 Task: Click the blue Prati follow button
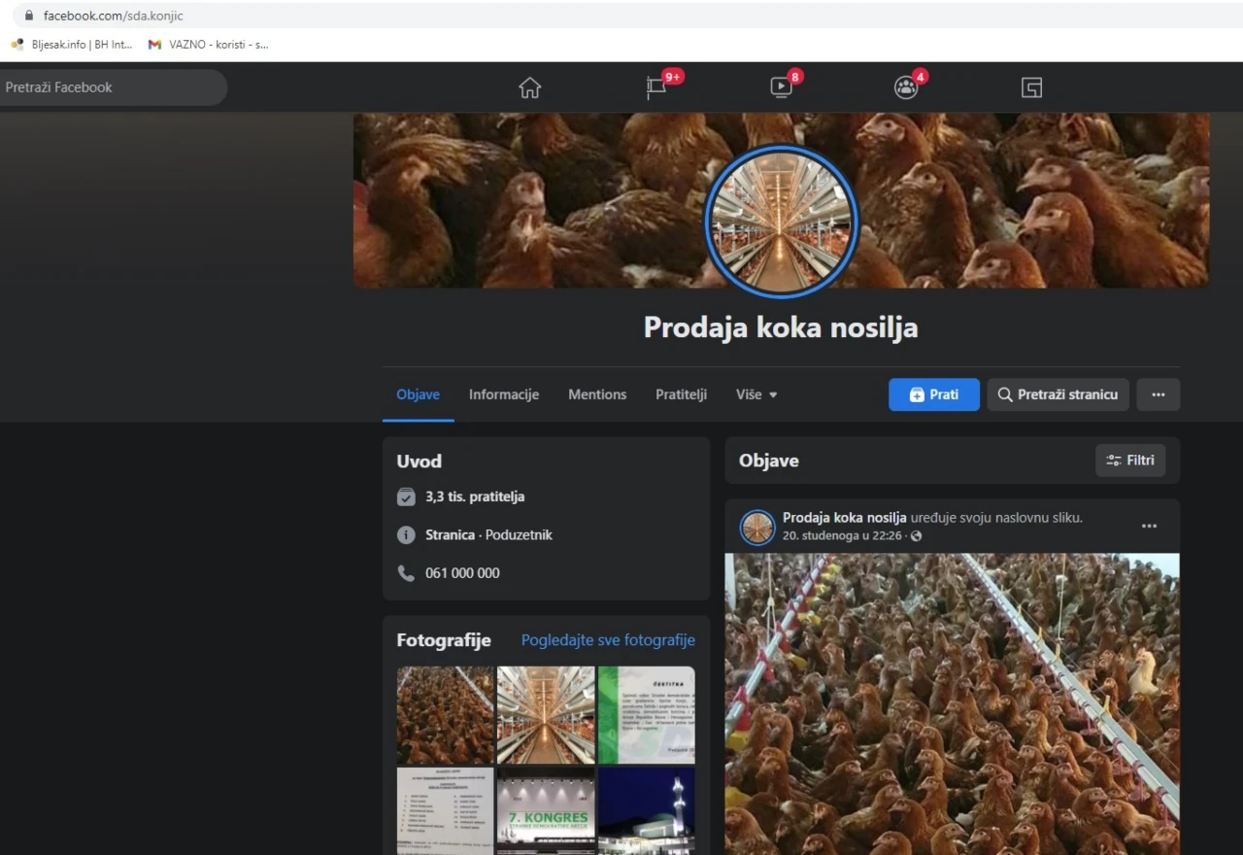934,394
